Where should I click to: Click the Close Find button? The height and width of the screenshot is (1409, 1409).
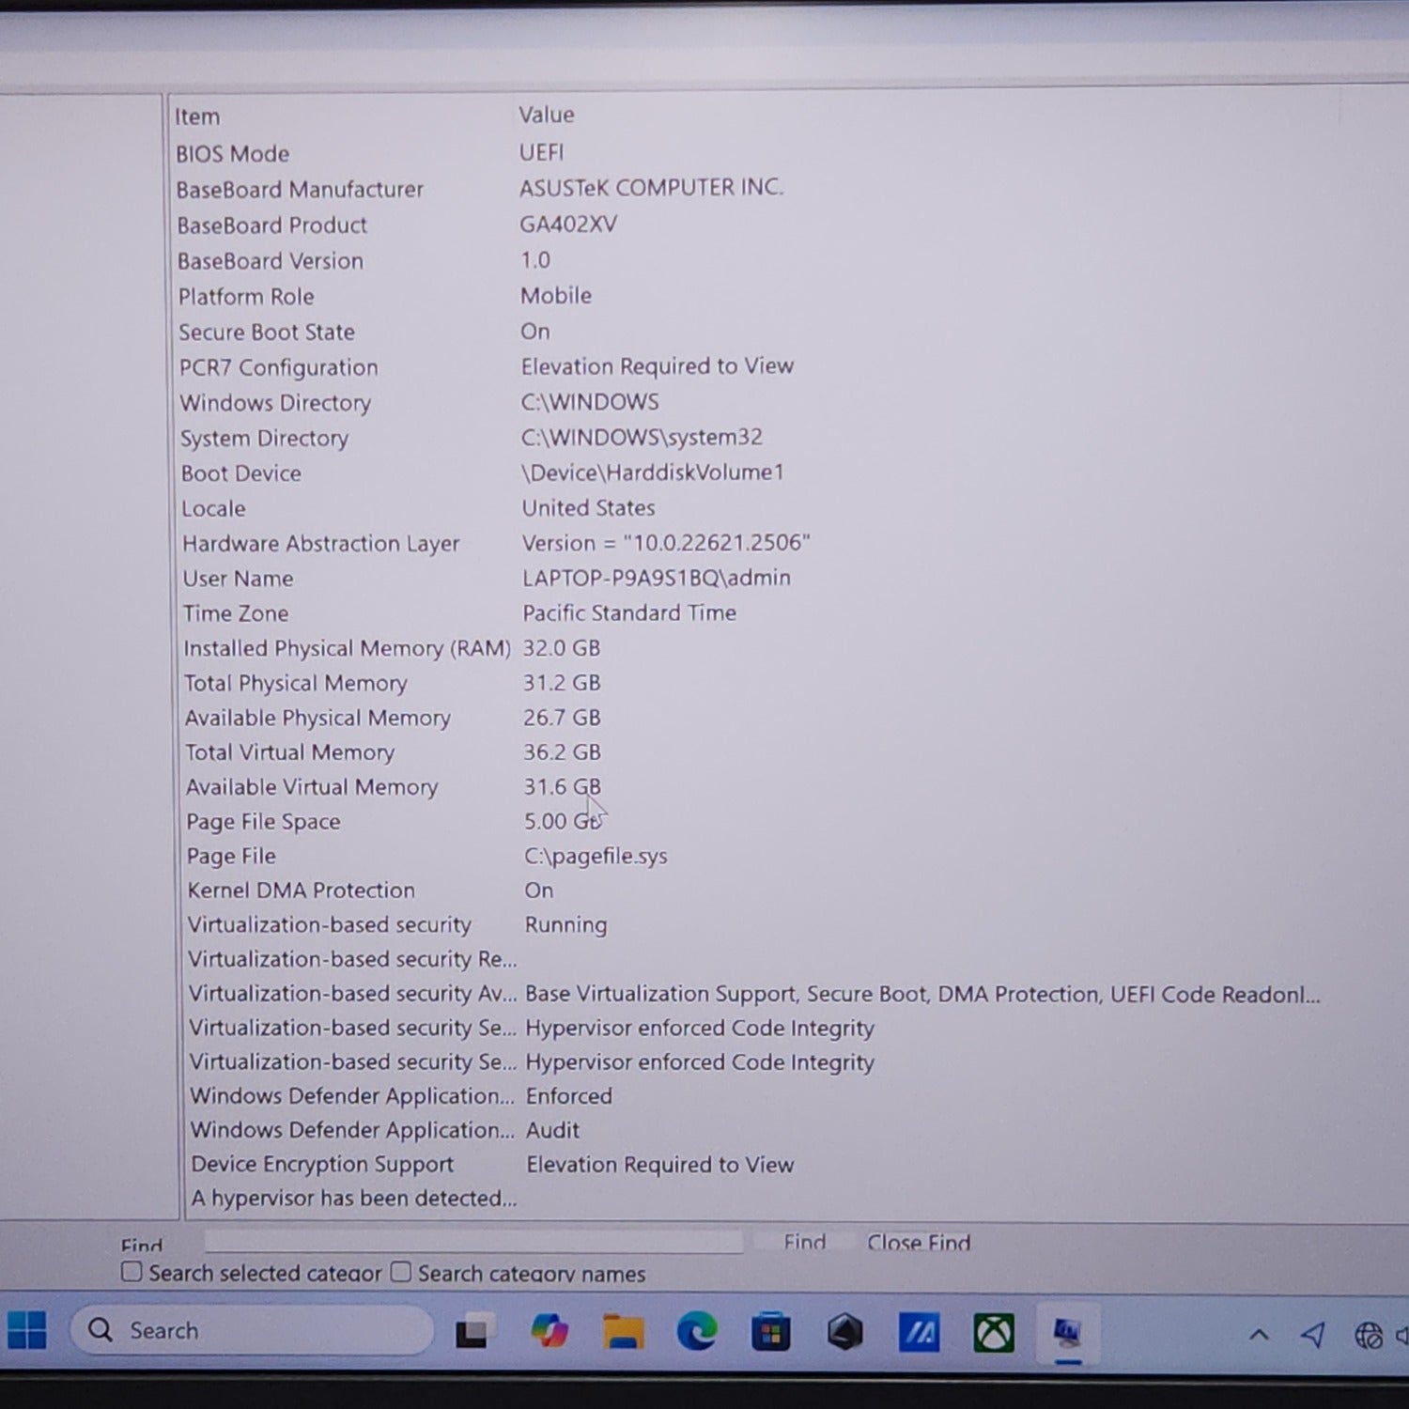pos(918,1243)
